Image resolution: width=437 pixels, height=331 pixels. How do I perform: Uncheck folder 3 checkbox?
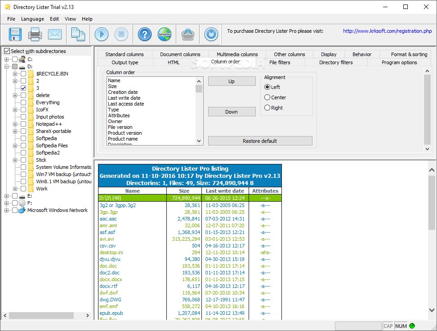pos(23,88)
